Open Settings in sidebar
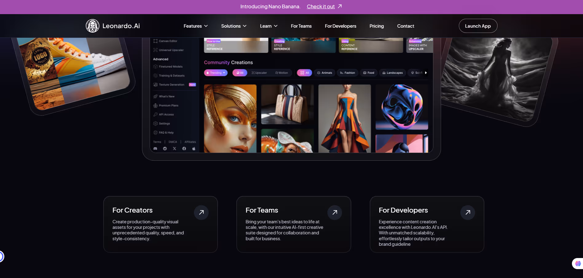The image size is (583, 278). click(162, 123)
